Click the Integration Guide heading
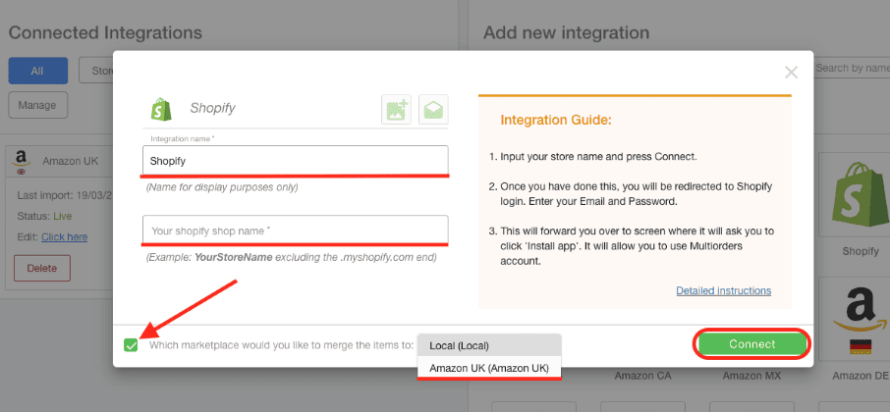 coord(556,120)
